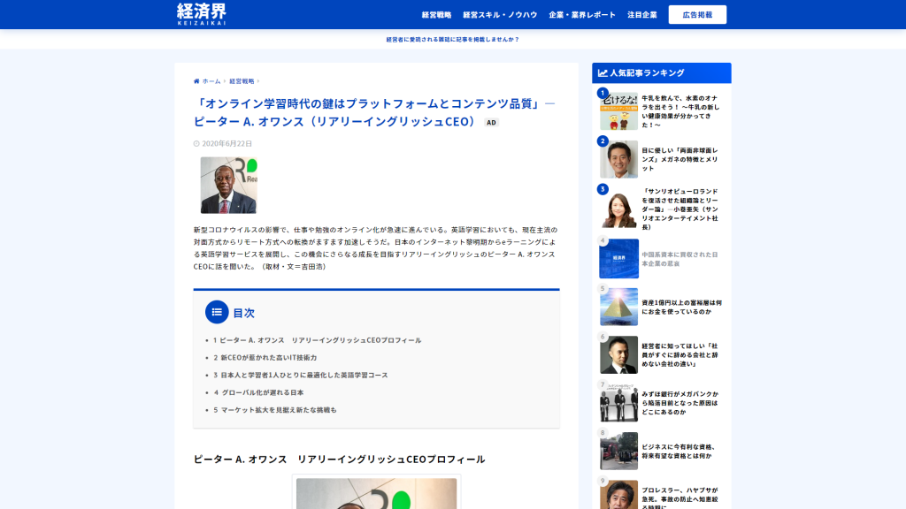Open ranking article 中国系資本に買収された日本企業

point(680,259)
